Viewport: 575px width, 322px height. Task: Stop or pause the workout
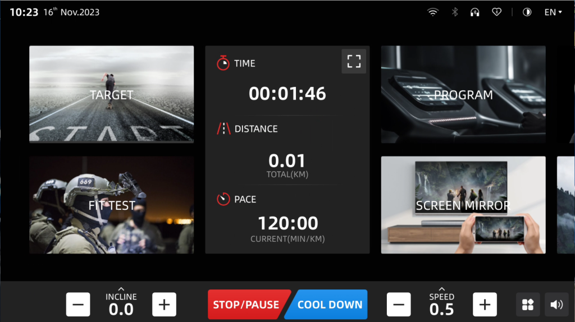(247, 305)
